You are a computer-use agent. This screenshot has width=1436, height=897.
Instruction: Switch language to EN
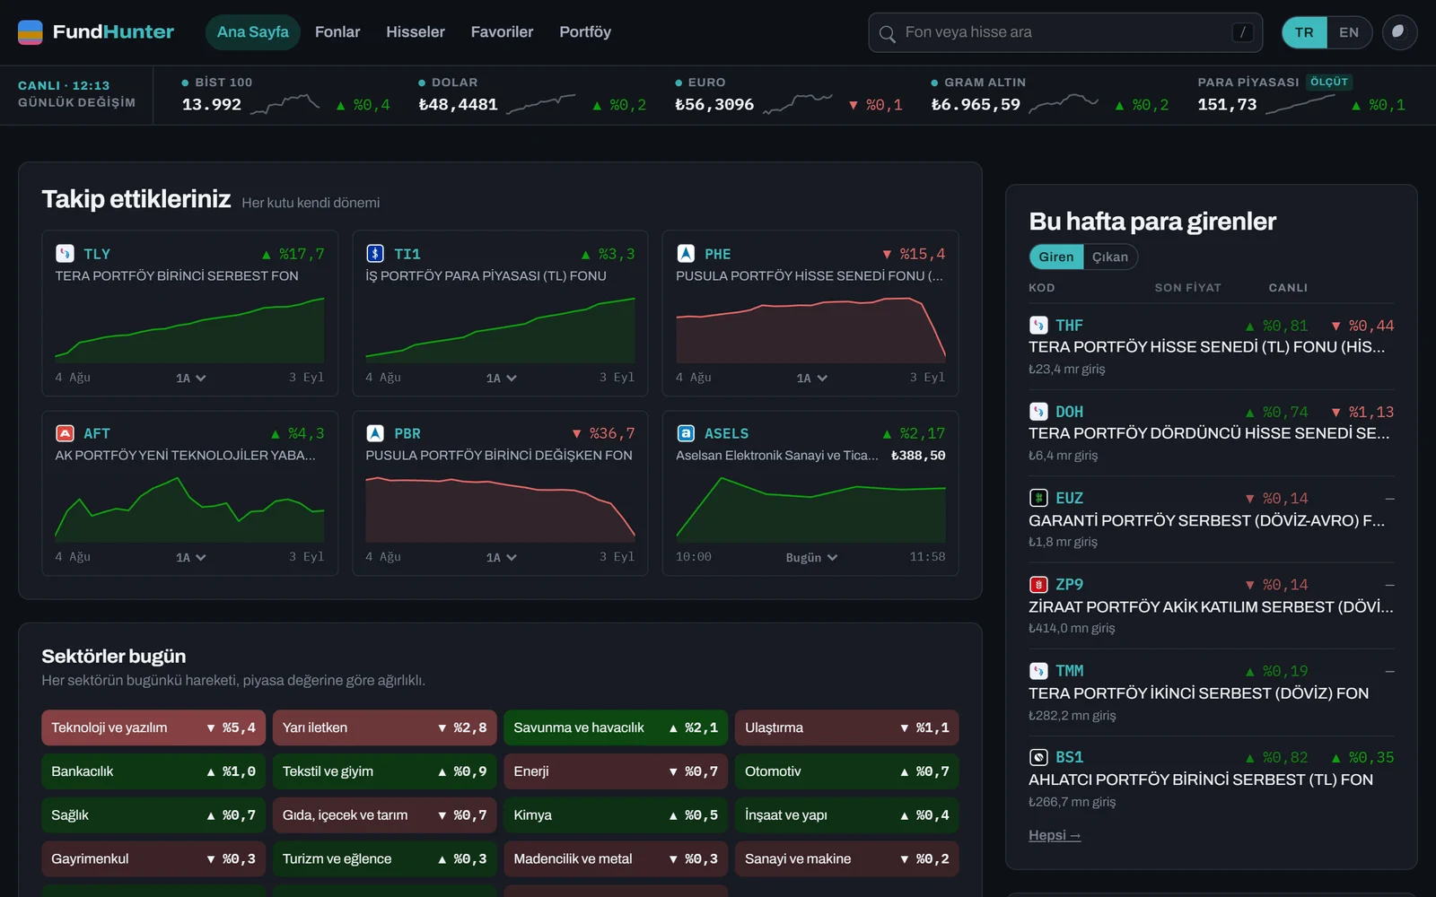1349,32
